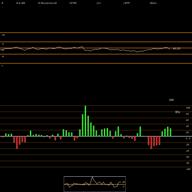
Task: Click the RSI axis label 30
Action: click(x=3, y=56)
